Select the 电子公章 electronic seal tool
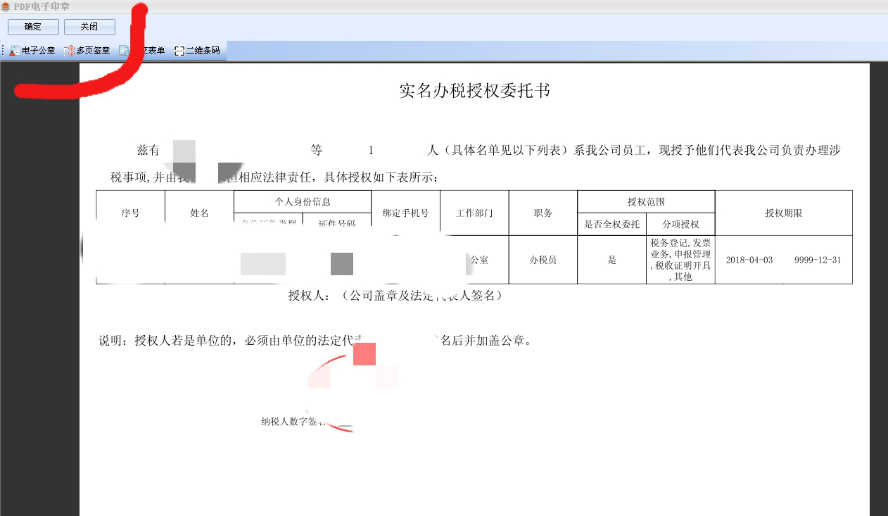 click(x=32, y=51)
